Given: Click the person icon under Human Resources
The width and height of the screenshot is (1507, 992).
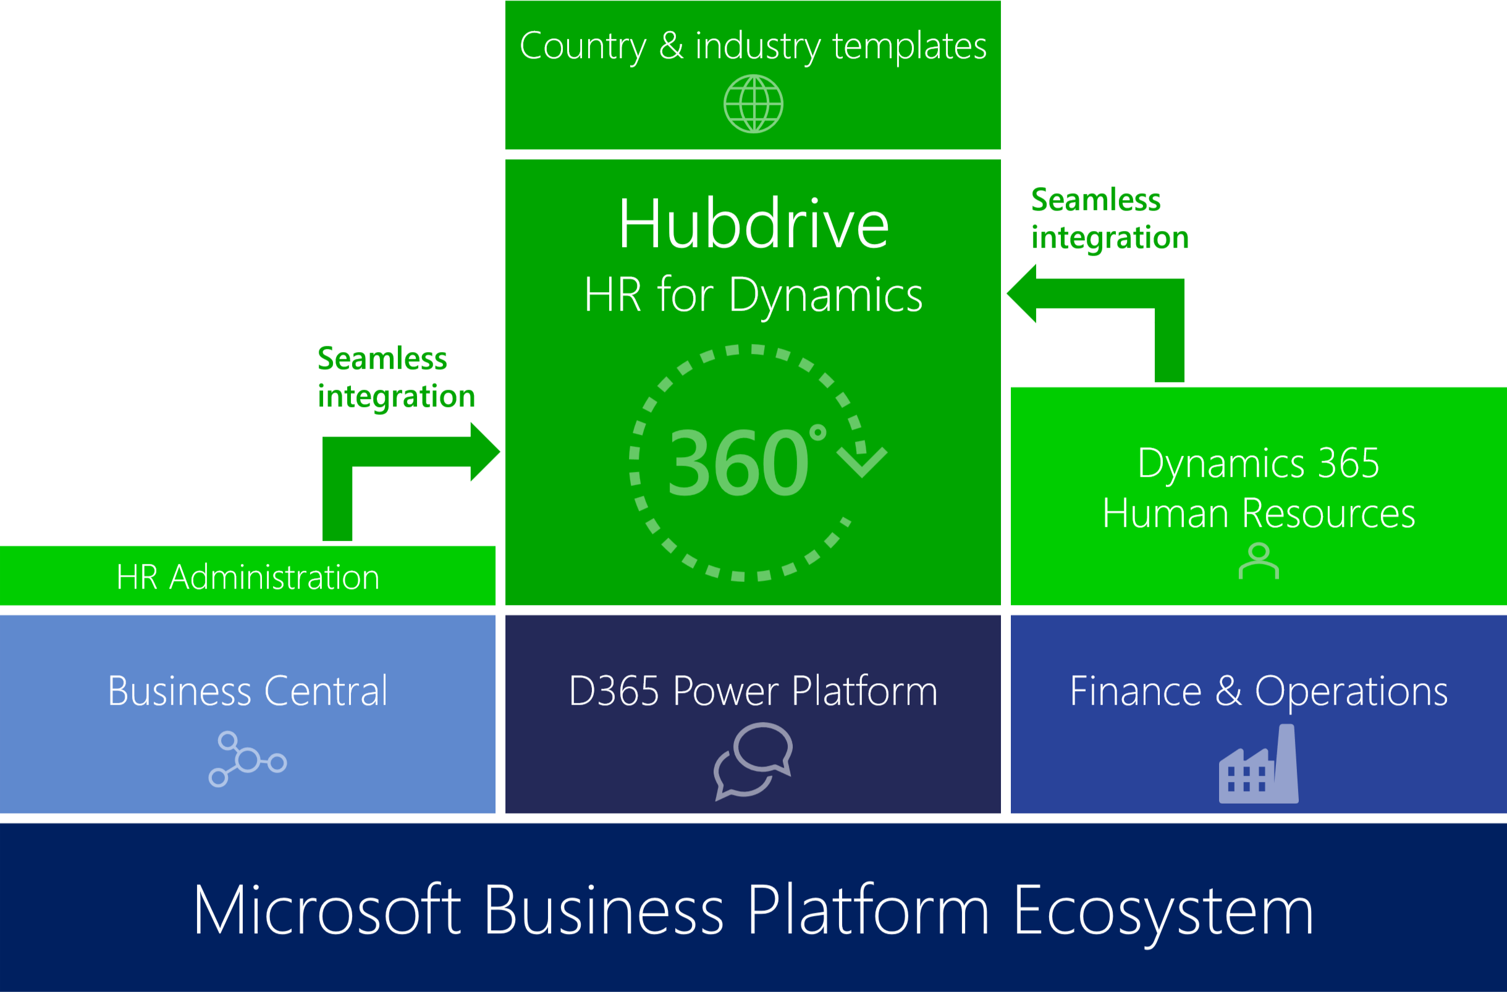Looking at the screenshot, I should pyautogui.click(x=1259, y=561).
